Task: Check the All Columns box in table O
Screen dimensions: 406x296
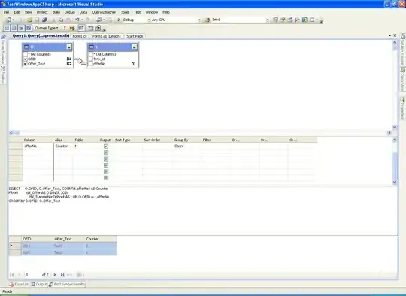Action: tap(26, 54)
